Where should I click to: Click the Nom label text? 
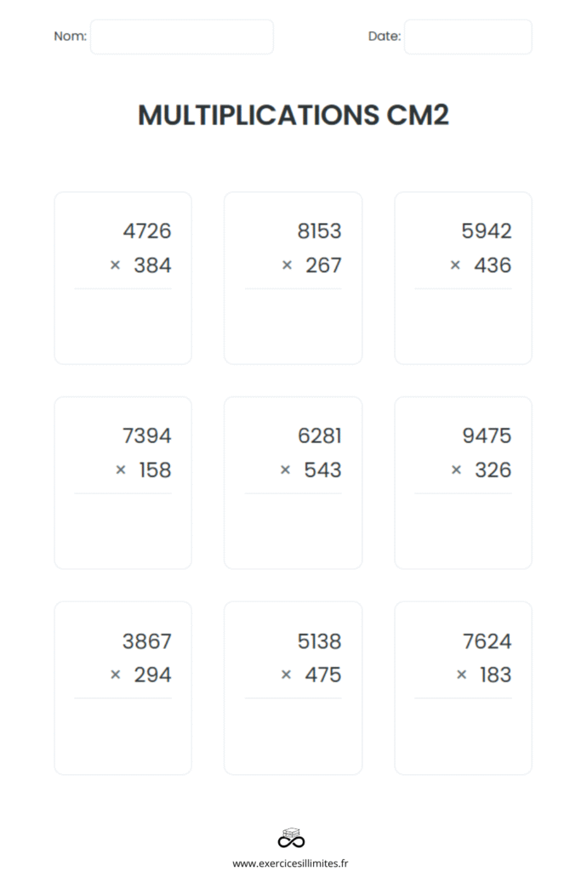tap(70, 36)
